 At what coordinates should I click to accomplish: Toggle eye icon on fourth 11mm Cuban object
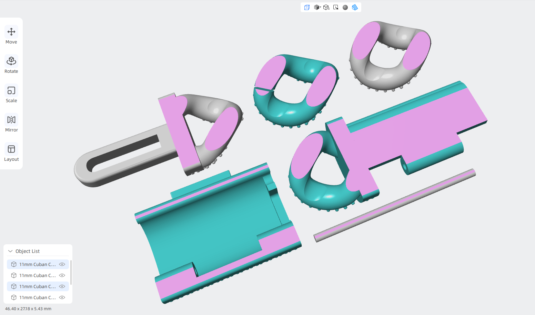[62, 297]
